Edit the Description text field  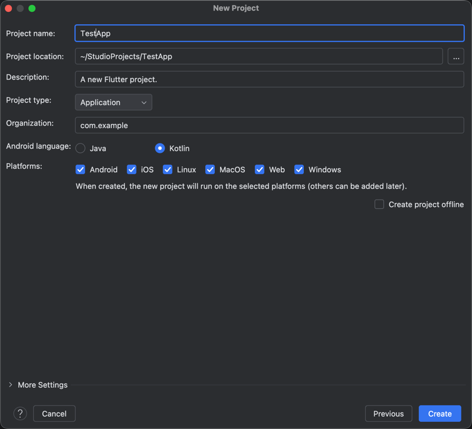pyautogui.click(x=270, y=79)
